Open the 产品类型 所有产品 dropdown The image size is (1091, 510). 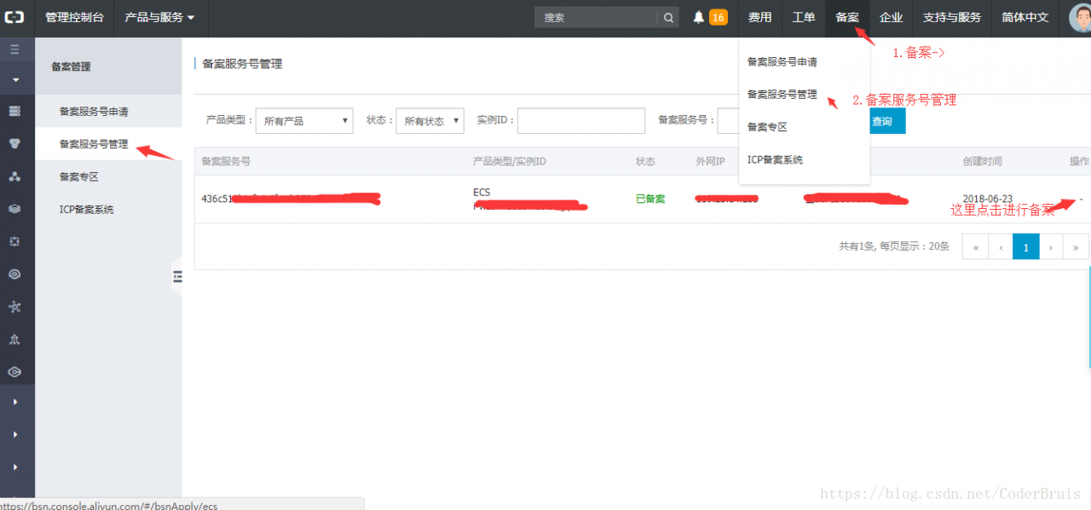pyautogui.click(x=304, y=121)
